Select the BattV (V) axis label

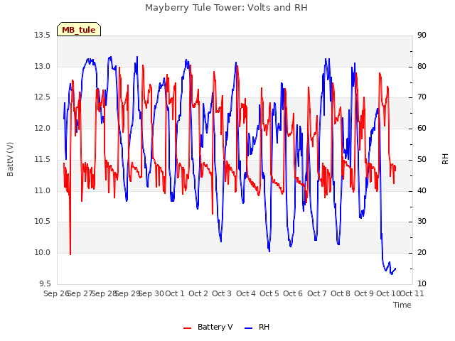[10, 159]
